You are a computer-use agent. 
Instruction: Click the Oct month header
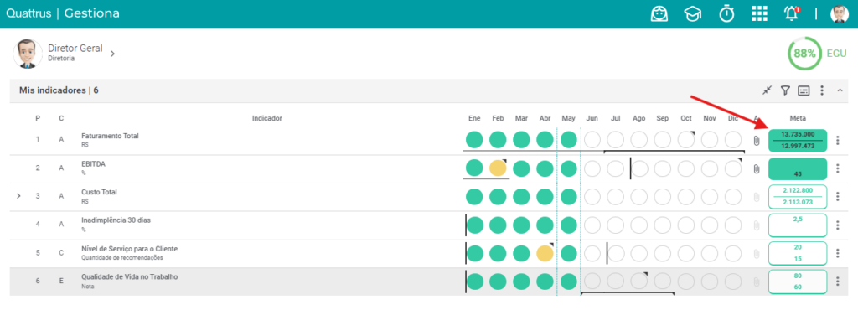[x=686, y=118]
